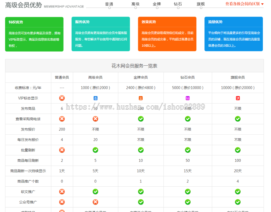Click green check for 钻石会员 批量刷新
271x212 pixels.
click(x=188, y=150)
